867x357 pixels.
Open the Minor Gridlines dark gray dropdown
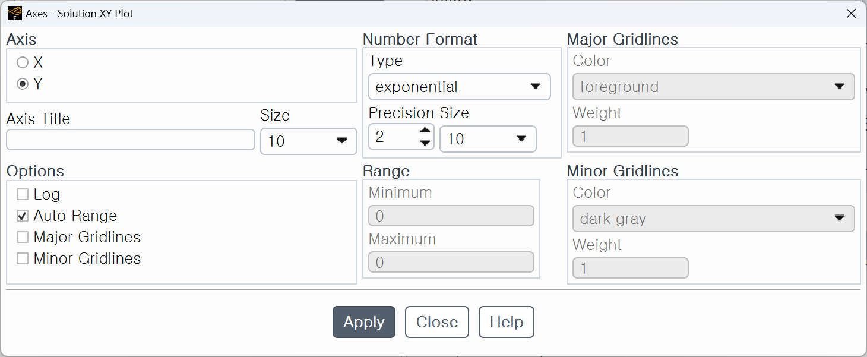pos(714,219)
